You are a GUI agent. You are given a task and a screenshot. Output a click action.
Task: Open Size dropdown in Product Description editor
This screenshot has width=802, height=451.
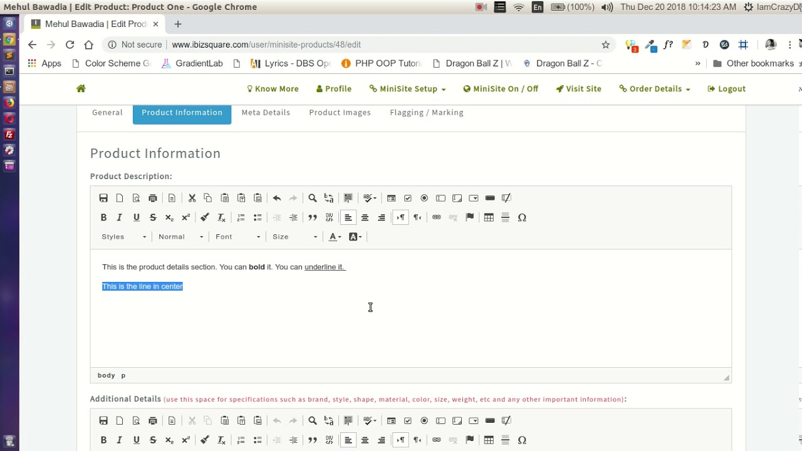[x=295, y=237]
